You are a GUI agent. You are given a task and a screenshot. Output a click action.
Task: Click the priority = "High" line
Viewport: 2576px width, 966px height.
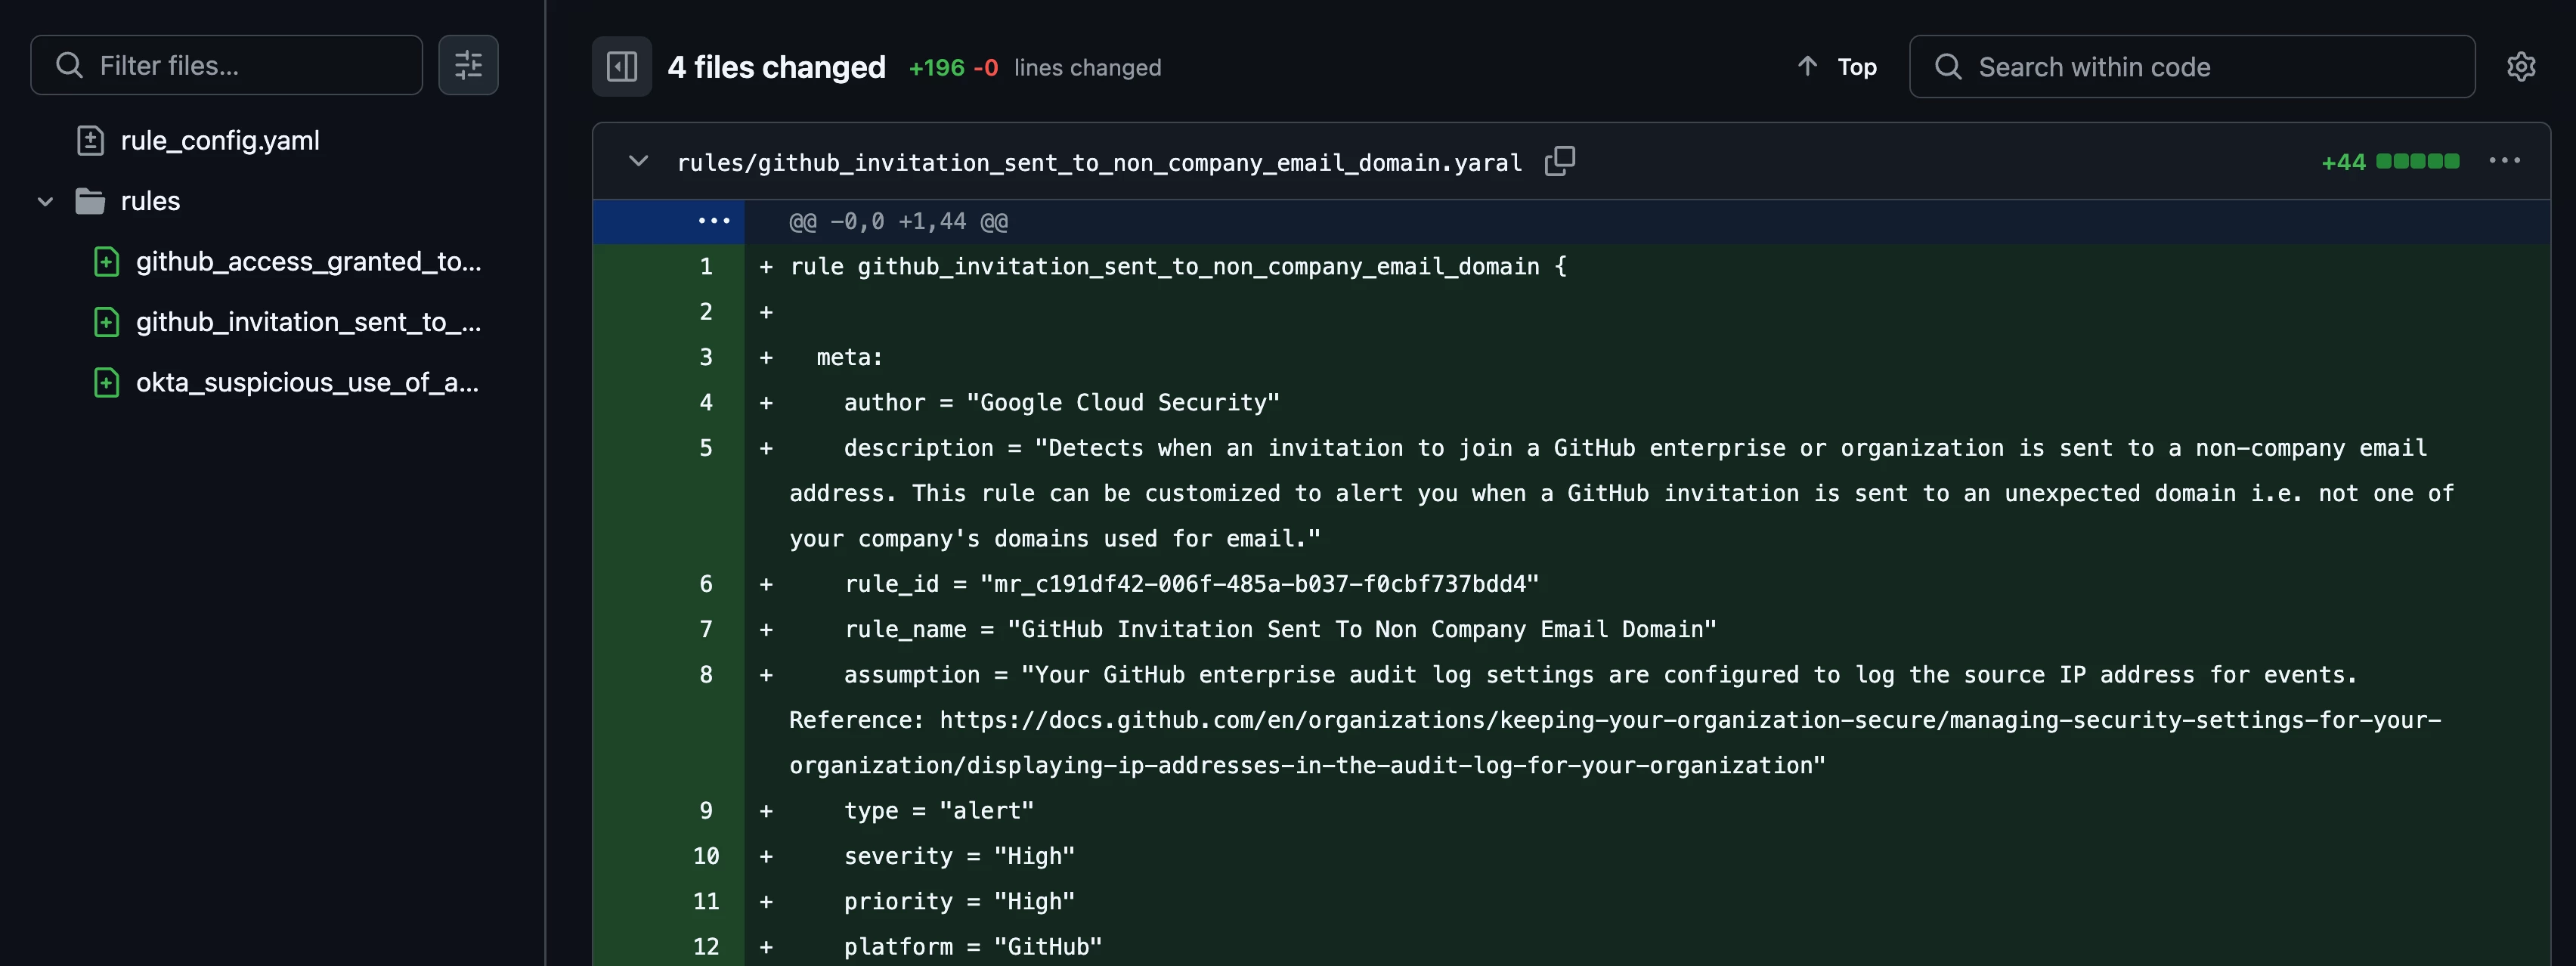pos(959,902)
